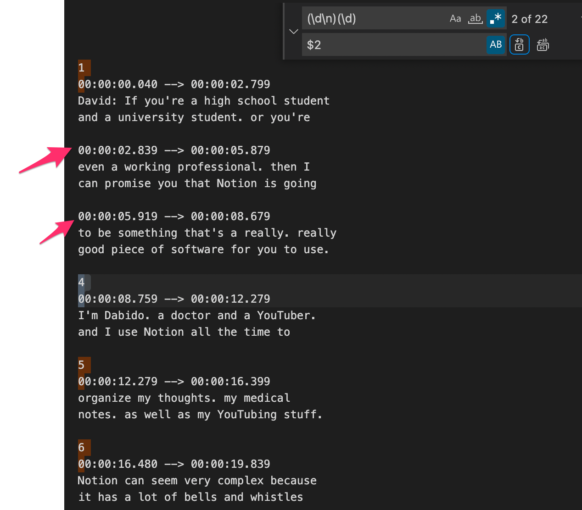This screenshot has width=582, height=510.
Task: Click line 'David: If you're a high school student'
Action: pos(204,101)
